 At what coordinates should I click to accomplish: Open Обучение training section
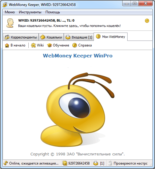[x=58, y=45]
